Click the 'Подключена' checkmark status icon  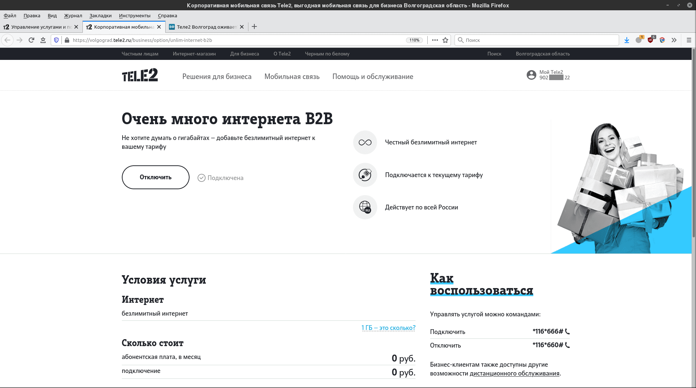[x=201, y=178]
